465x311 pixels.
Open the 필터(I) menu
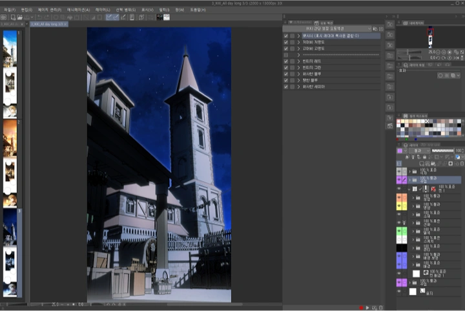pyautogui.click(x=164, y=10)
